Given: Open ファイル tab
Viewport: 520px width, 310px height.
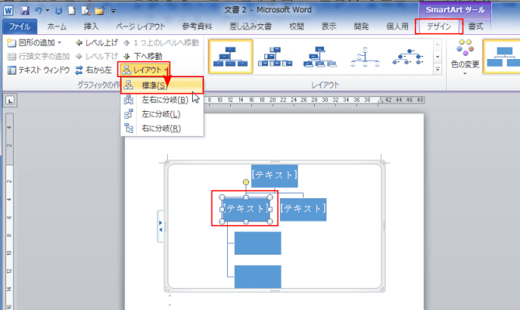Looking at the screenshot, I should [x=19, y=26].
